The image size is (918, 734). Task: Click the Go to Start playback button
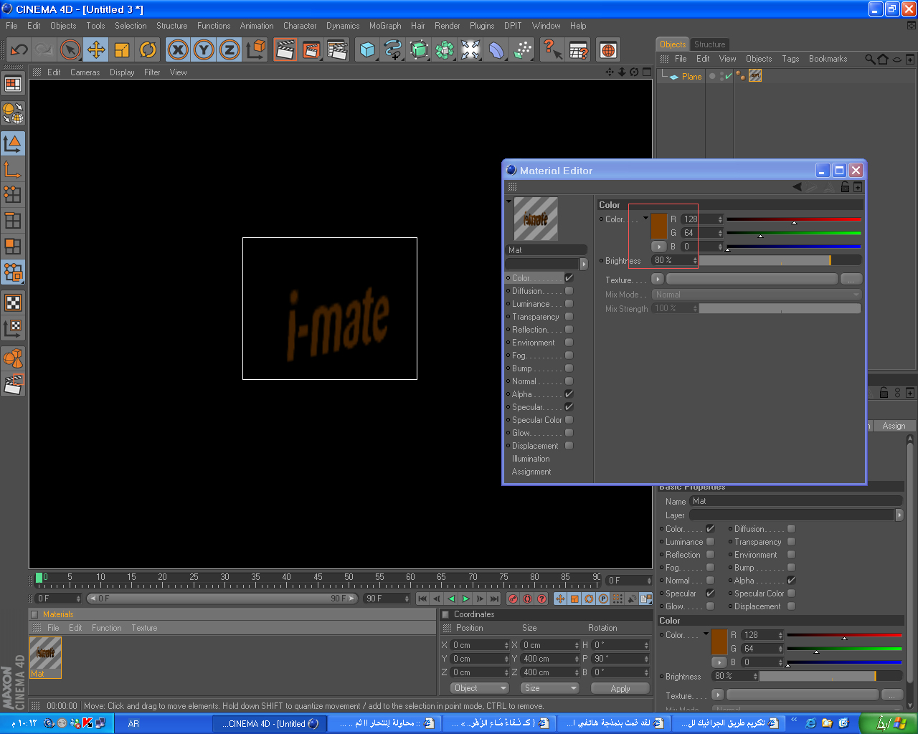click(422, 599)
